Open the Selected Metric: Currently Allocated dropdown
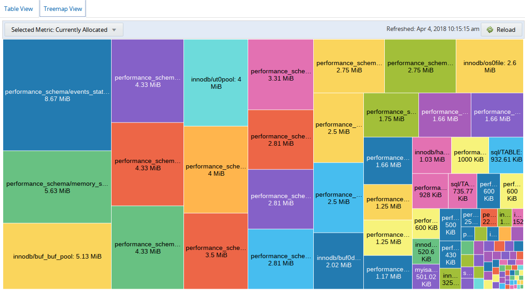The height and width of the screenshot is (290, 525). [x=64, y=30]
